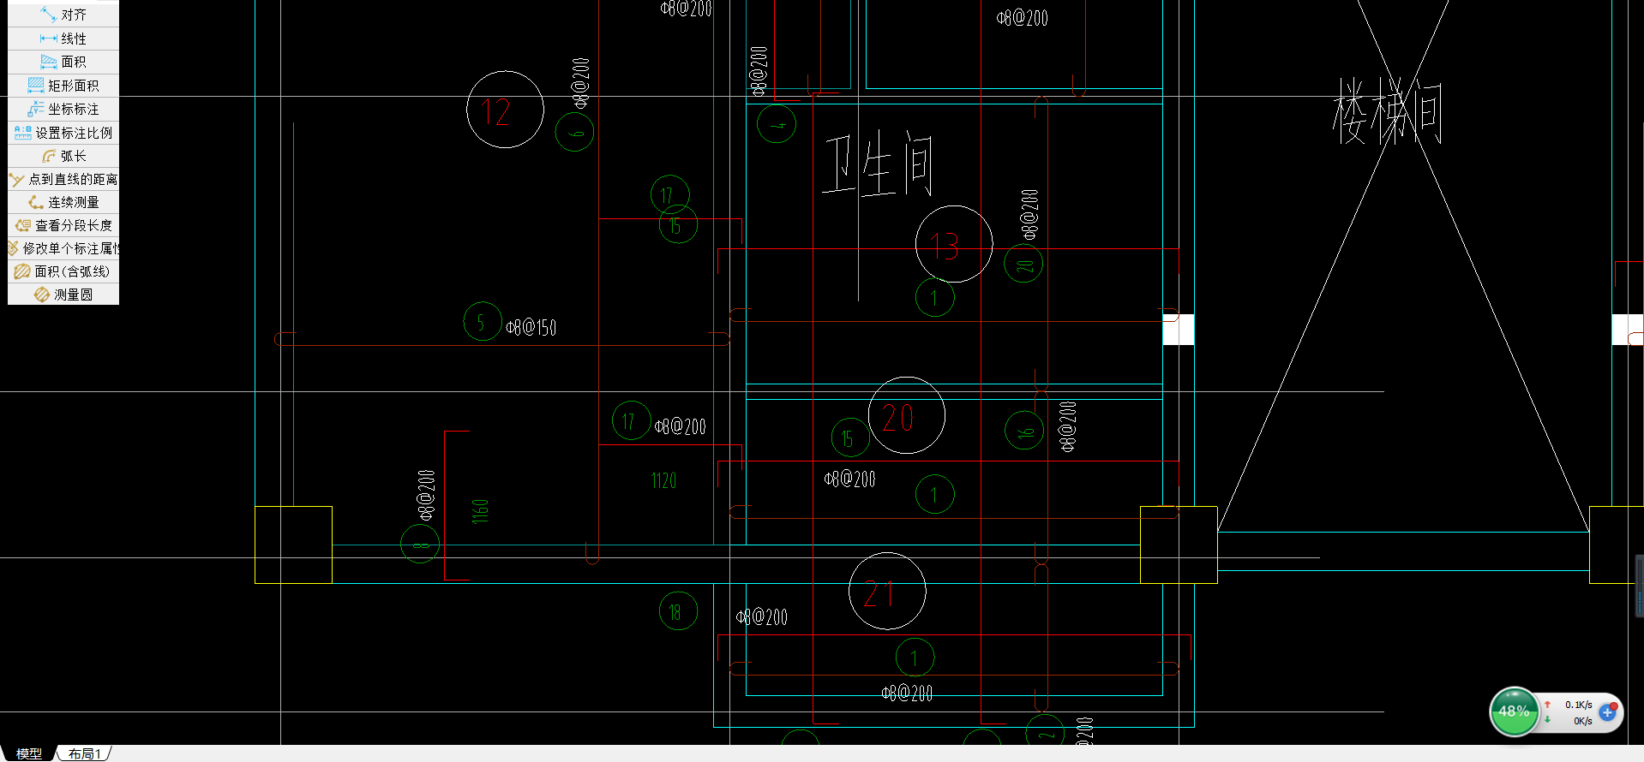Select the green rebar tag number 4

777,124
